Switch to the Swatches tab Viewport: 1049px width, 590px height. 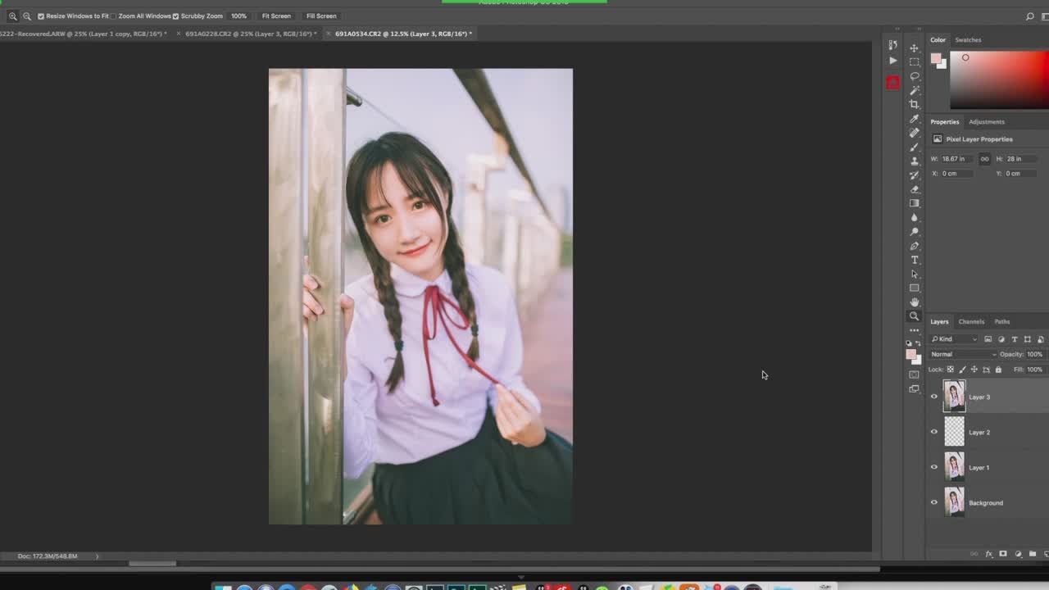click(968, 40)
